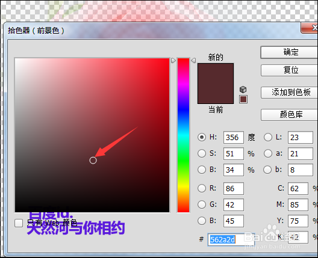Click the Lab b field showing 8
The width and height of the screenshot is (318, 258).
pyautogui.click(x=301, y=170)
